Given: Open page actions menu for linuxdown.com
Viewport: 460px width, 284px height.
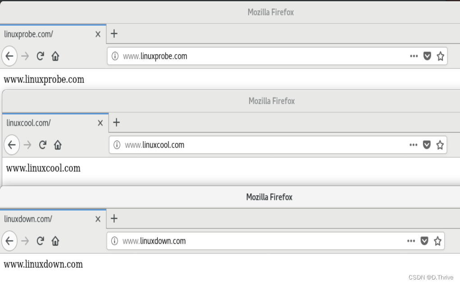Looking at the screenshot, I should [411, 241].
